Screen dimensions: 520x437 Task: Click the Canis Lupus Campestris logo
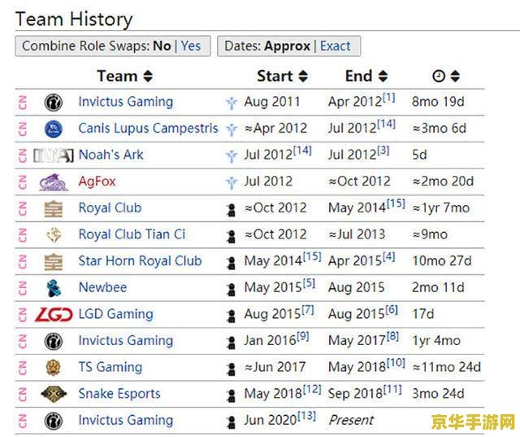click(x=54, y=129)
